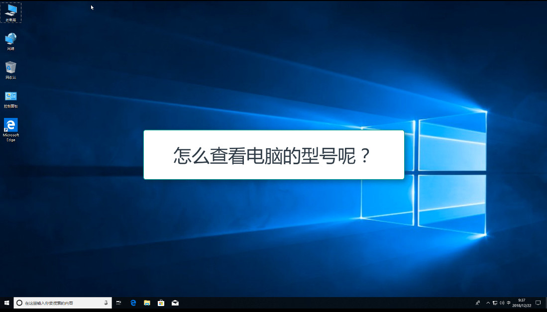Open the volume control in tray

coord(502,303)
